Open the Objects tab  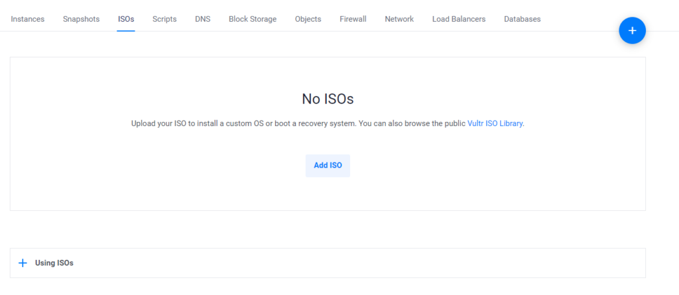308,19
